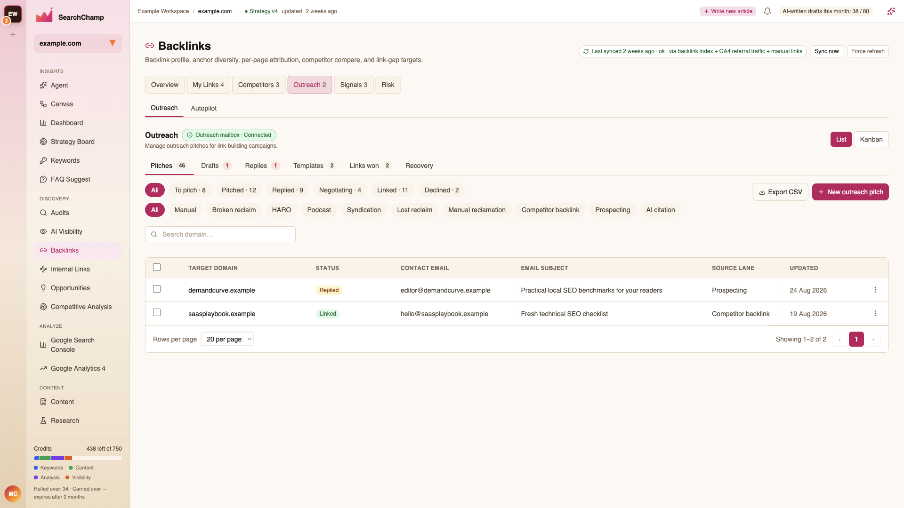Open the Autopilot subtab
Image resolution: width=904 pixels, height=508 pixels.
tap(204, 108)
